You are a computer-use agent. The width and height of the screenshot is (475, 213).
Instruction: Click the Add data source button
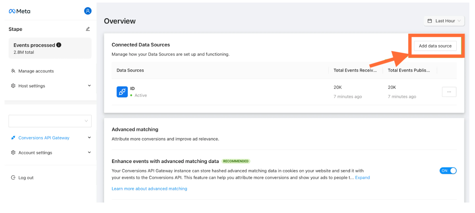(x=435, y=46)
